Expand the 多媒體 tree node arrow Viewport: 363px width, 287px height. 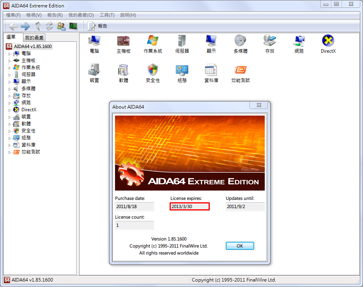tap(9, 89)
